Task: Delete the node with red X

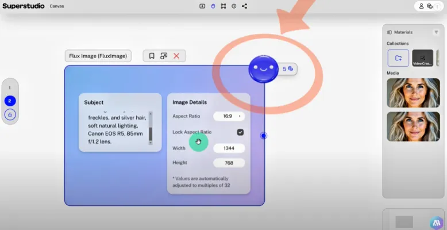Action: point(176,56)
